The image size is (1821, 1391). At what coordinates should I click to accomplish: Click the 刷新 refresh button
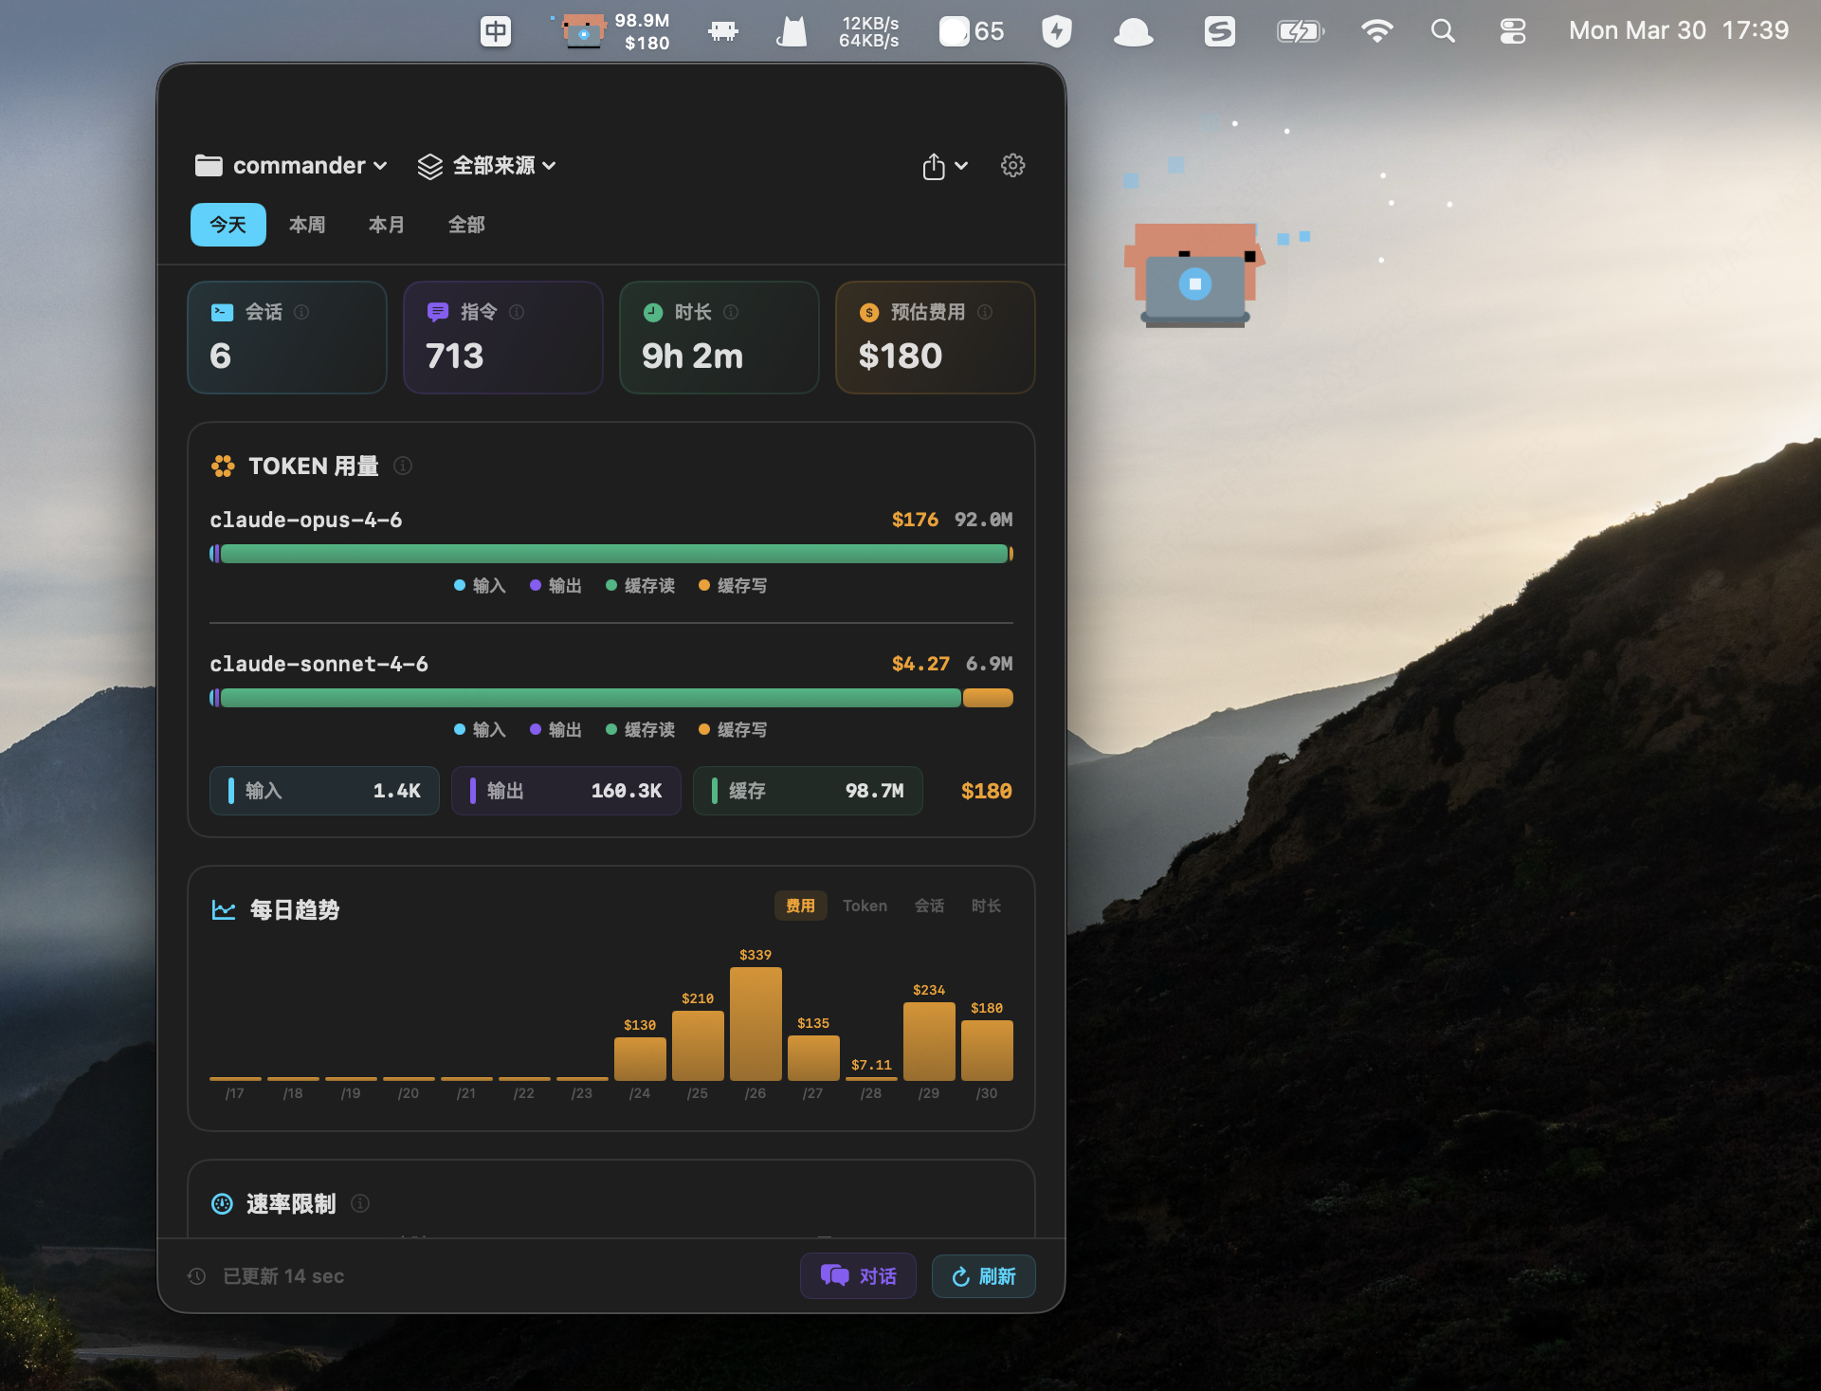coord(983,1275)
